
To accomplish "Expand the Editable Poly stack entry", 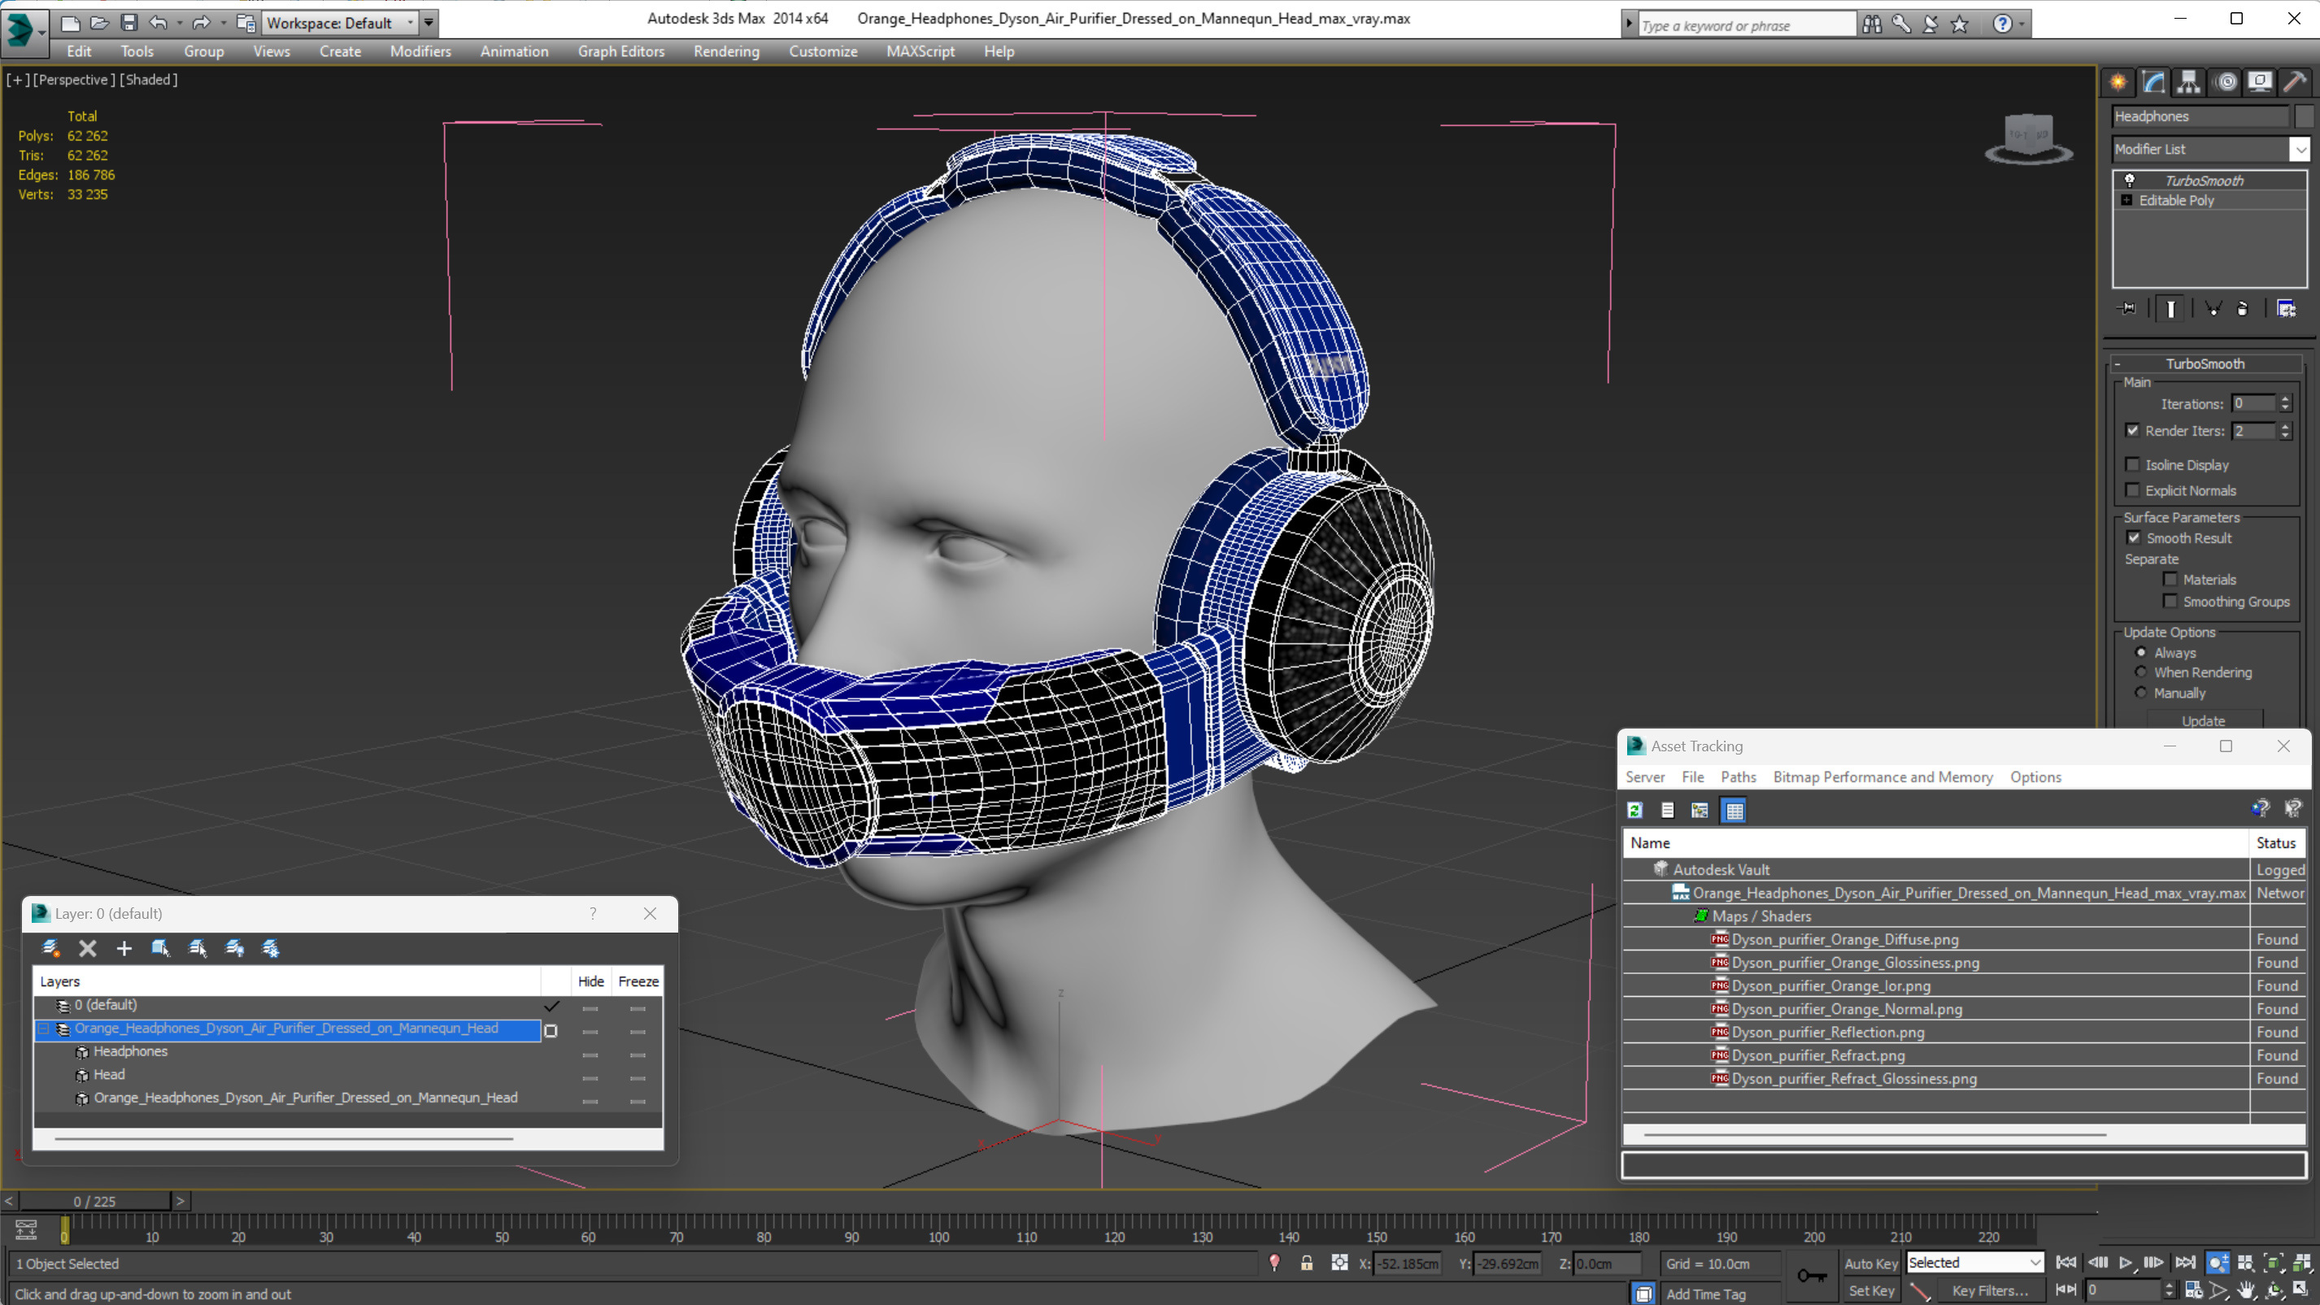I will point(2126,200).
